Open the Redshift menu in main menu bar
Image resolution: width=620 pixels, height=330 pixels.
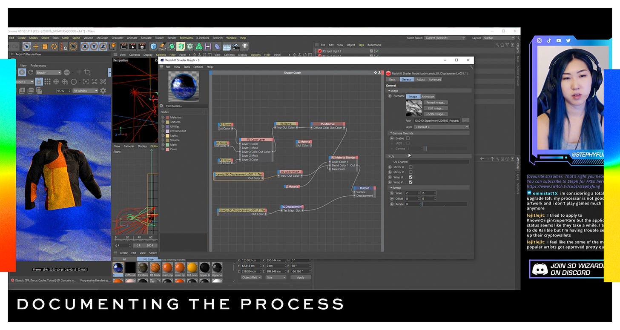tap(218, 38)
